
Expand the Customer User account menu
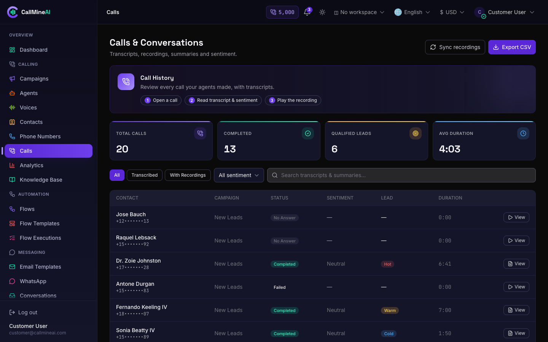point(504,12)
